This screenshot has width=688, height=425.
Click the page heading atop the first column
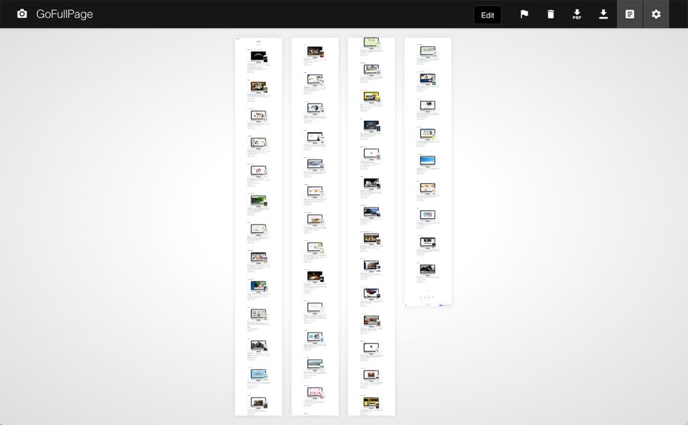(x=259, y=42)
